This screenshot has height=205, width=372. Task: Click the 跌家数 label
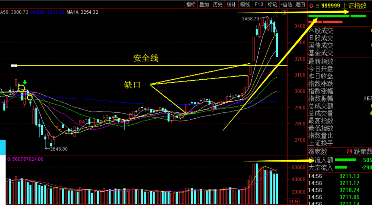click(x=363, y=151)
